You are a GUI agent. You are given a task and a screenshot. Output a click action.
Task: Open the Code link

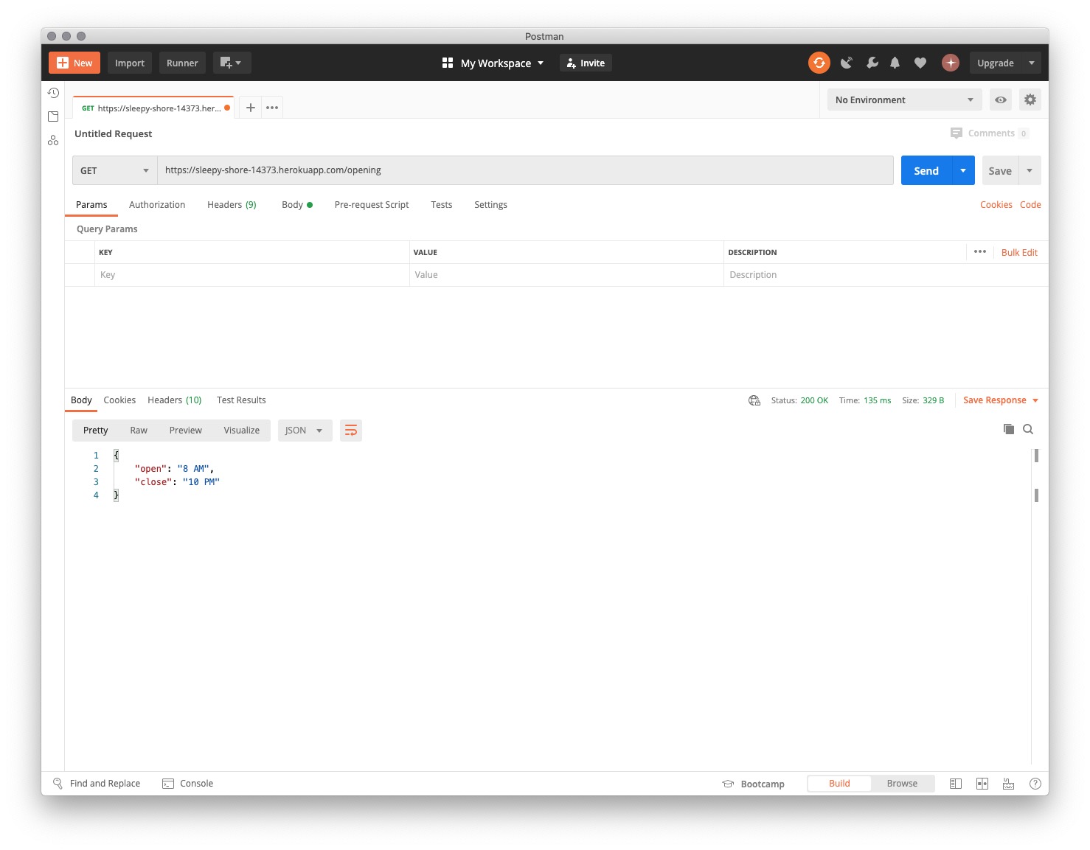pos(1030,204)
